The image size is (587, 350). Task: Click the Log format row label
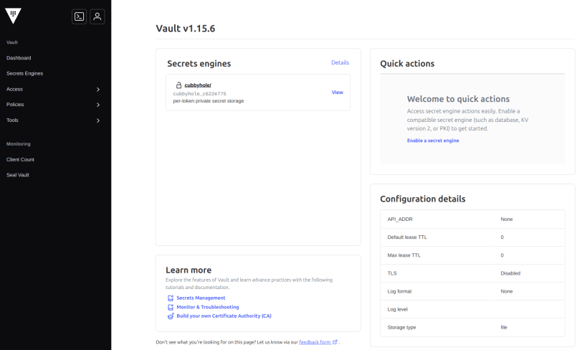399,291
